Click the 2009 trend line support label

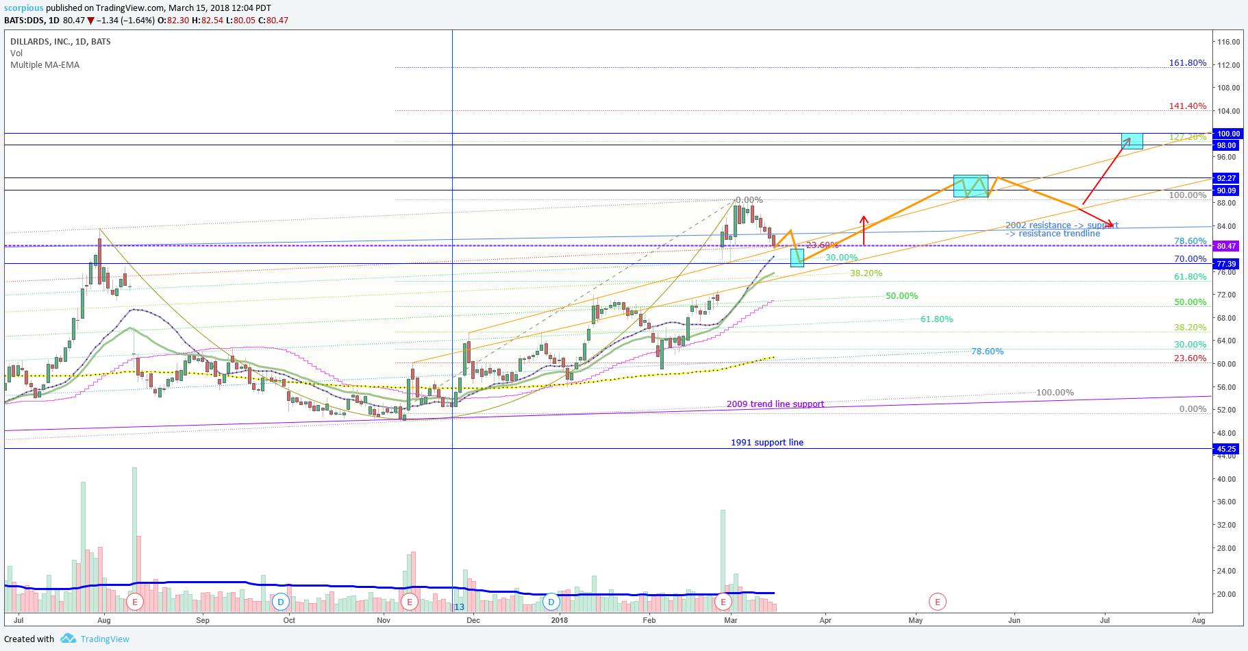click(775, 404)
